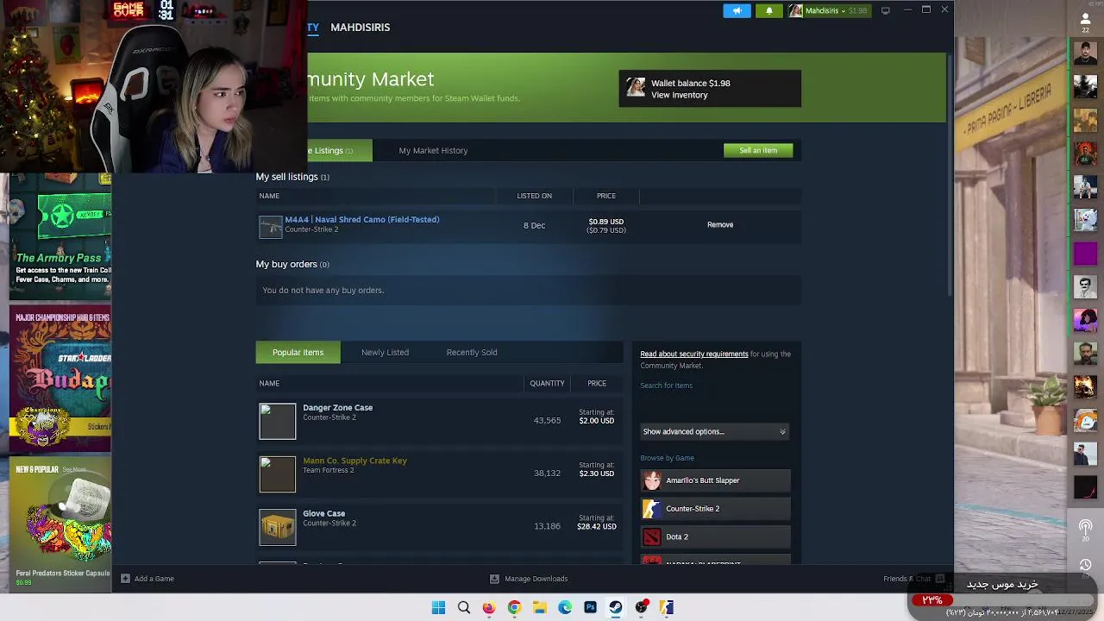Open Photoshop from taskbar
1104x621 pixels.
[x=590, y=607]
